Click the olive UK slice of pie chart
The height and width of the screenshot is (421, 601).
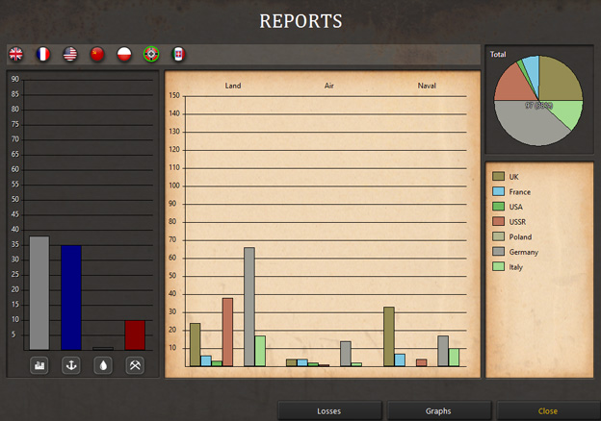558,83
